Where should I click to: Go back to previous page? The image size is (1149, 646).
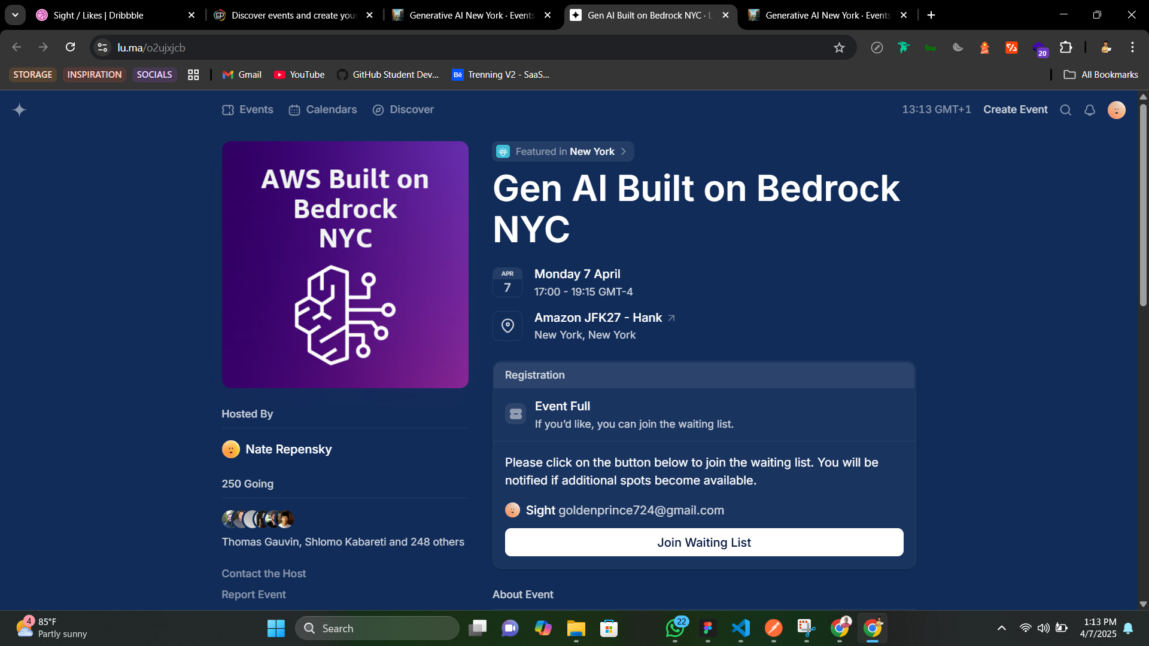[17, 47]
